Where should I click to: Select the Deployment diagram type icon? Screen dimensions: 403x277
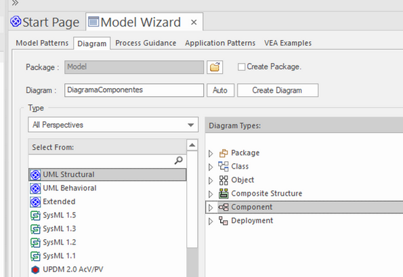tap(224, 221)
